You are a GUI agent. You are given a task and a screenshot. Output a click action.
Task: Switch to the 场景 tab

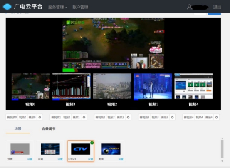click(18, 129)
